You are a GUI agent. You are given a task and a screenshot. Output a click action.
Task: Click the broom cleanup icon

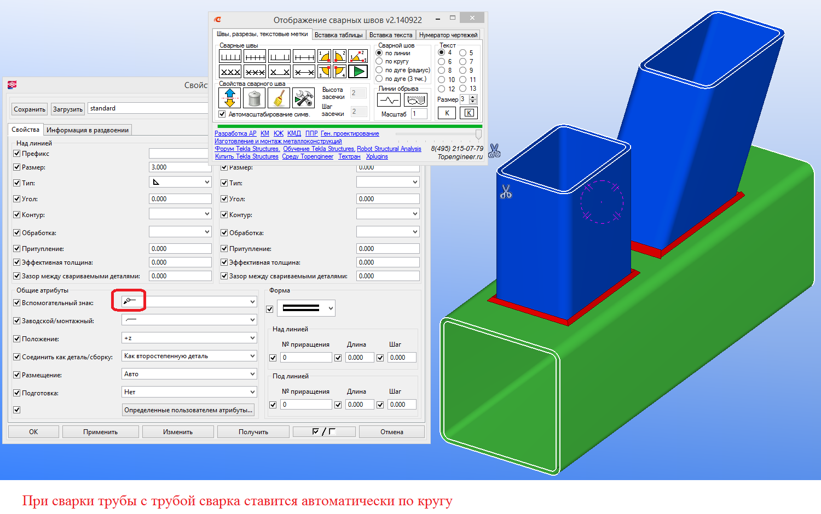[x=279, y=98]
